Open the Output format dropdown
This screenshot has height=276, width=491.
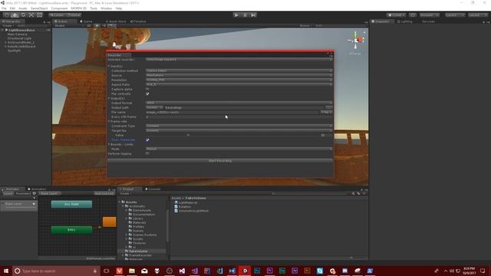tap(239, 103)
